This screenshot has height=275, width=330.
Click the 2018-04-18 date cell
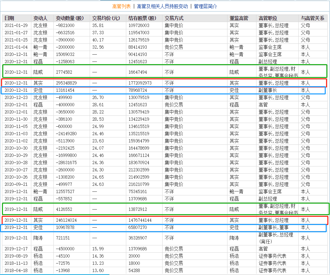coord(16,271)
